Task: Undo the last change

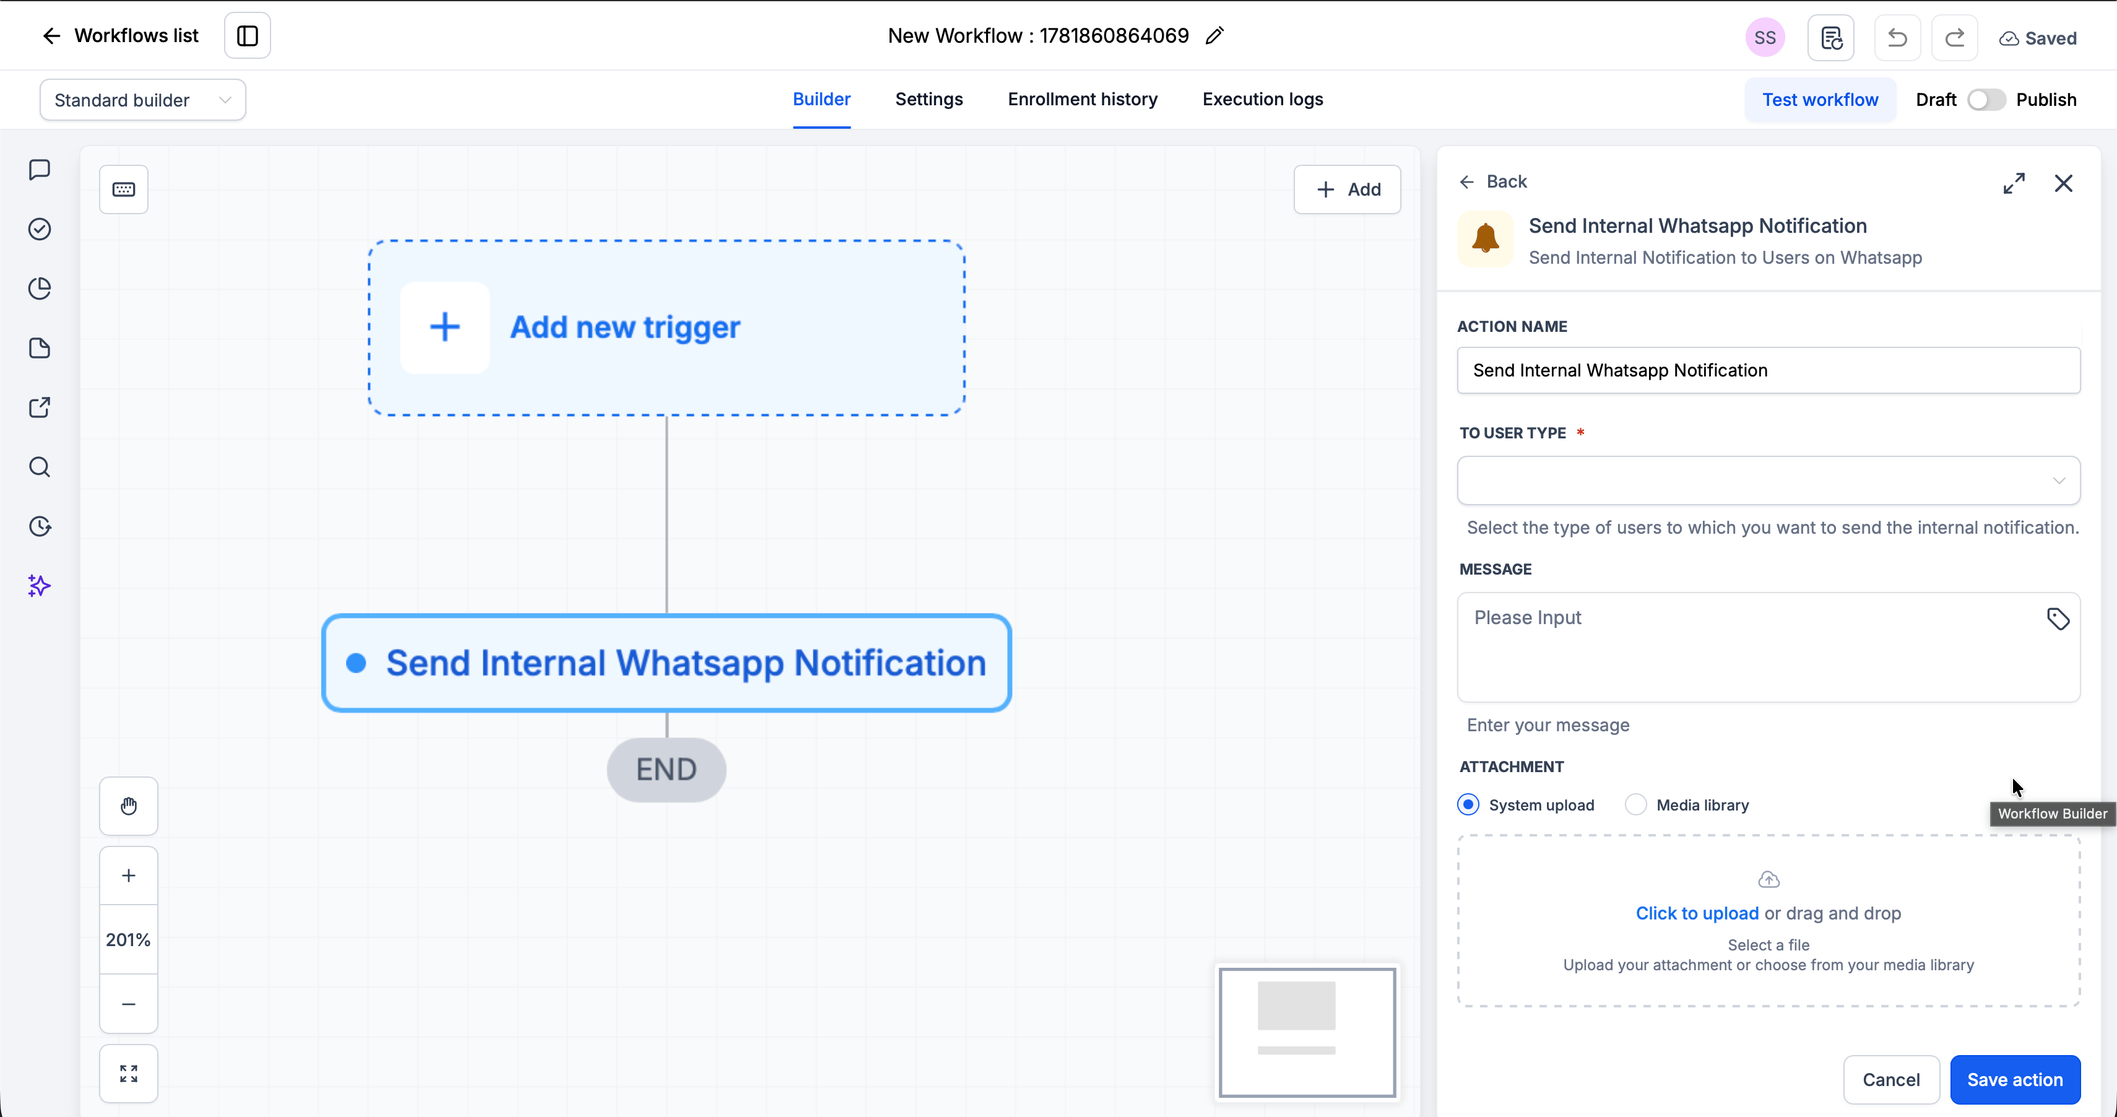Action: 1897,38
